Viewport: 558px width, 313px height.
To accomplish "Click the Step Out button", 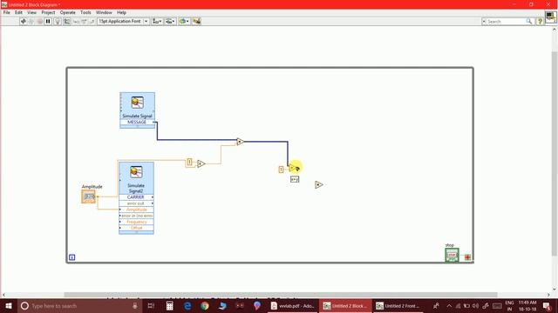I will pyautogui.click(x=92, y=21).
